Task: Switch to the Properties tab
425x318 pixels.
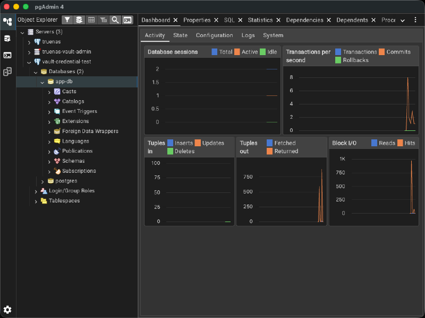Action: pyautogui.click(x=197, y=20)
